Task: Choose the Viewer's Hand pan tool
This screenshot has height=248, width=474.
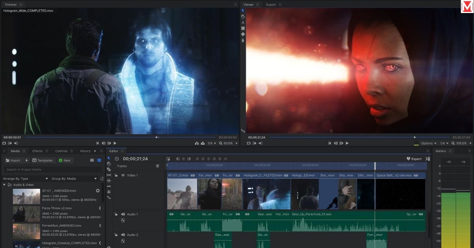Action: pos(243,17)
